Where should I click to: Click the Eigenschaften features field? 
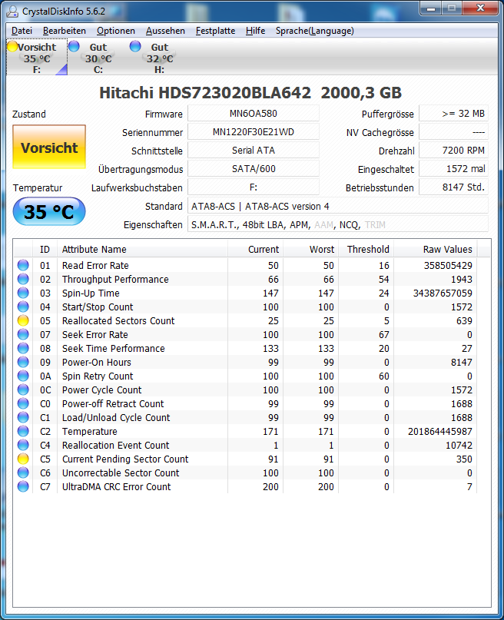338,224
